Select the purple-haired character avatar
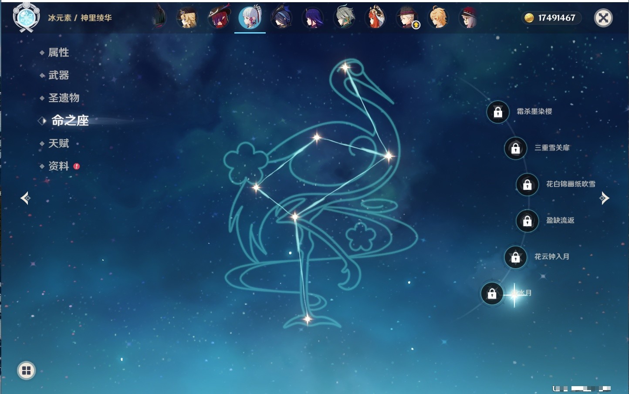This screenshot has width=629, height=394. [x=313, y=18]
